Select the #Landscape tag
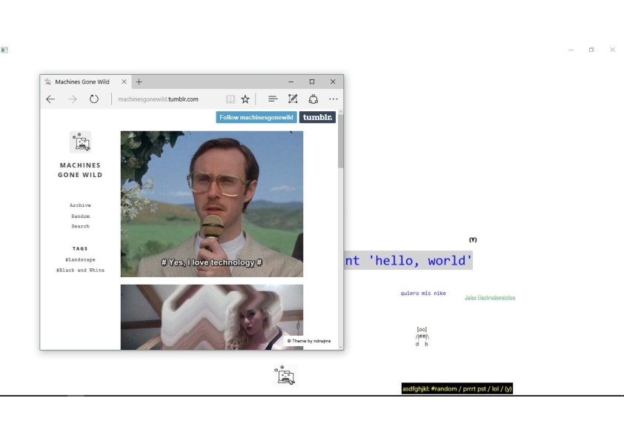This screenshot has height=441, width=624. point(80,259)
